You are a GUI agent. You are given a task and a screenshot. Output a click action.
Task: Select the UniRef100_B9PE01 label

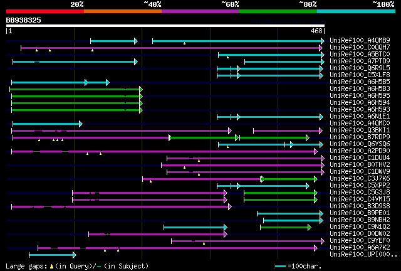(360, 213)
